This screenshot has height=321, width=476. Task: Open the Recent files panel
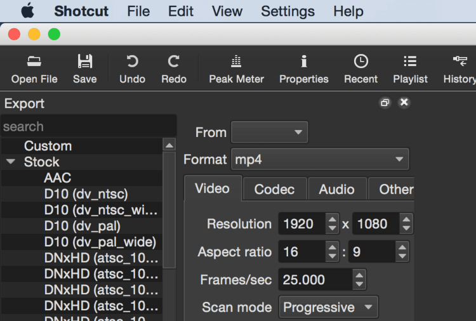coord(360,69)
